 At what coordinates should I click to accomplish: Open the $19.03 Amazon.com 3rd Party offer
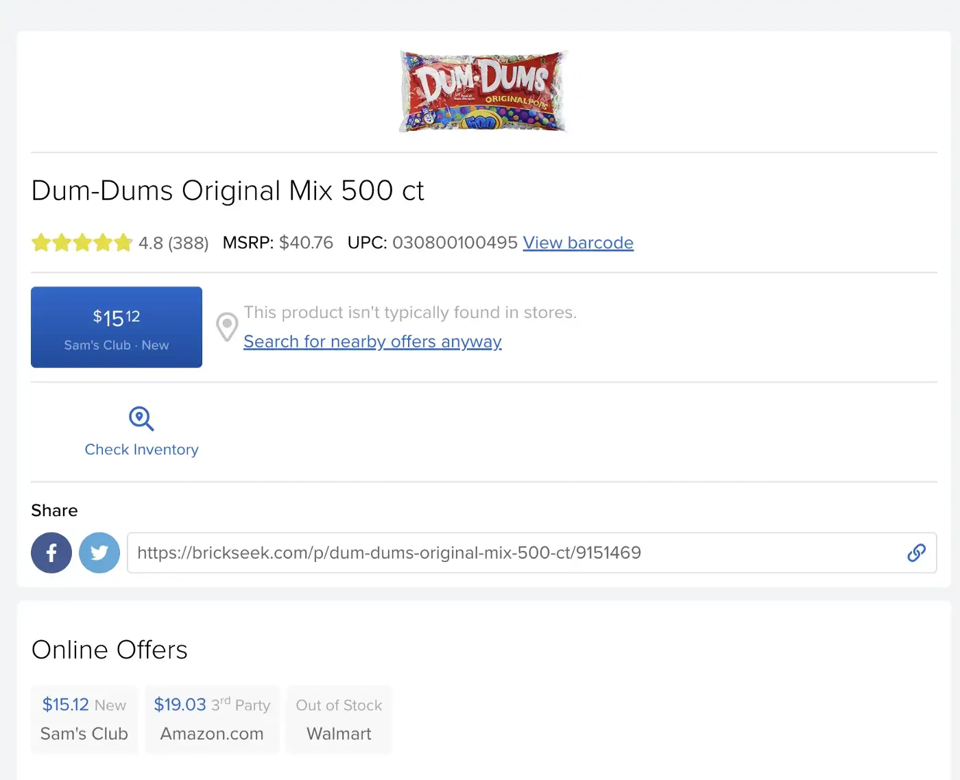click(212, 719)
